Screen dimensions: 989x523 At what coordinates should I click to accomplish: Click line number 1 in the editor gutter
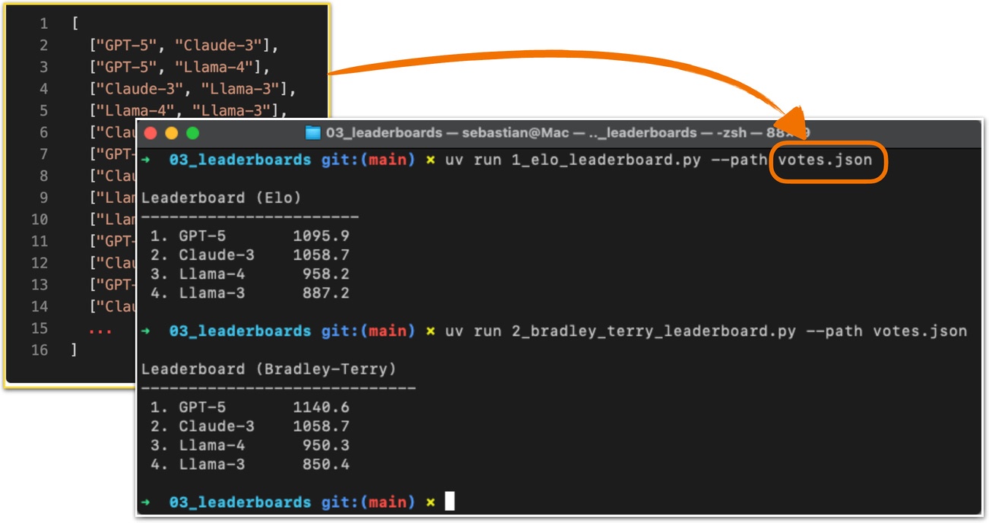pos(43,24)
